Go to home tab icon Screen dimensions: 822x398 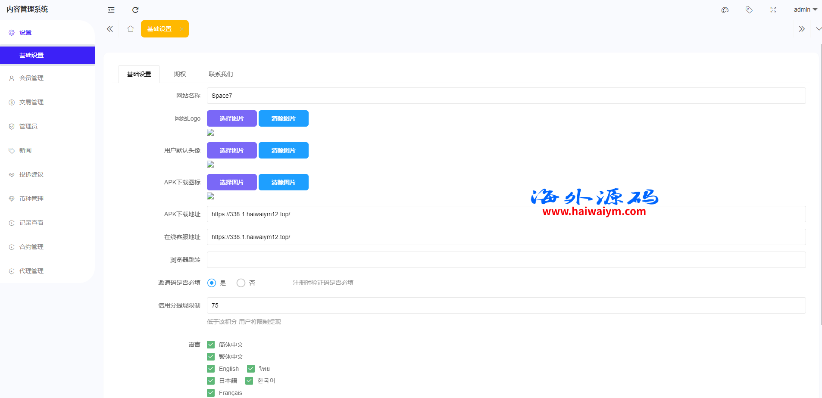[x=131, y=29]
